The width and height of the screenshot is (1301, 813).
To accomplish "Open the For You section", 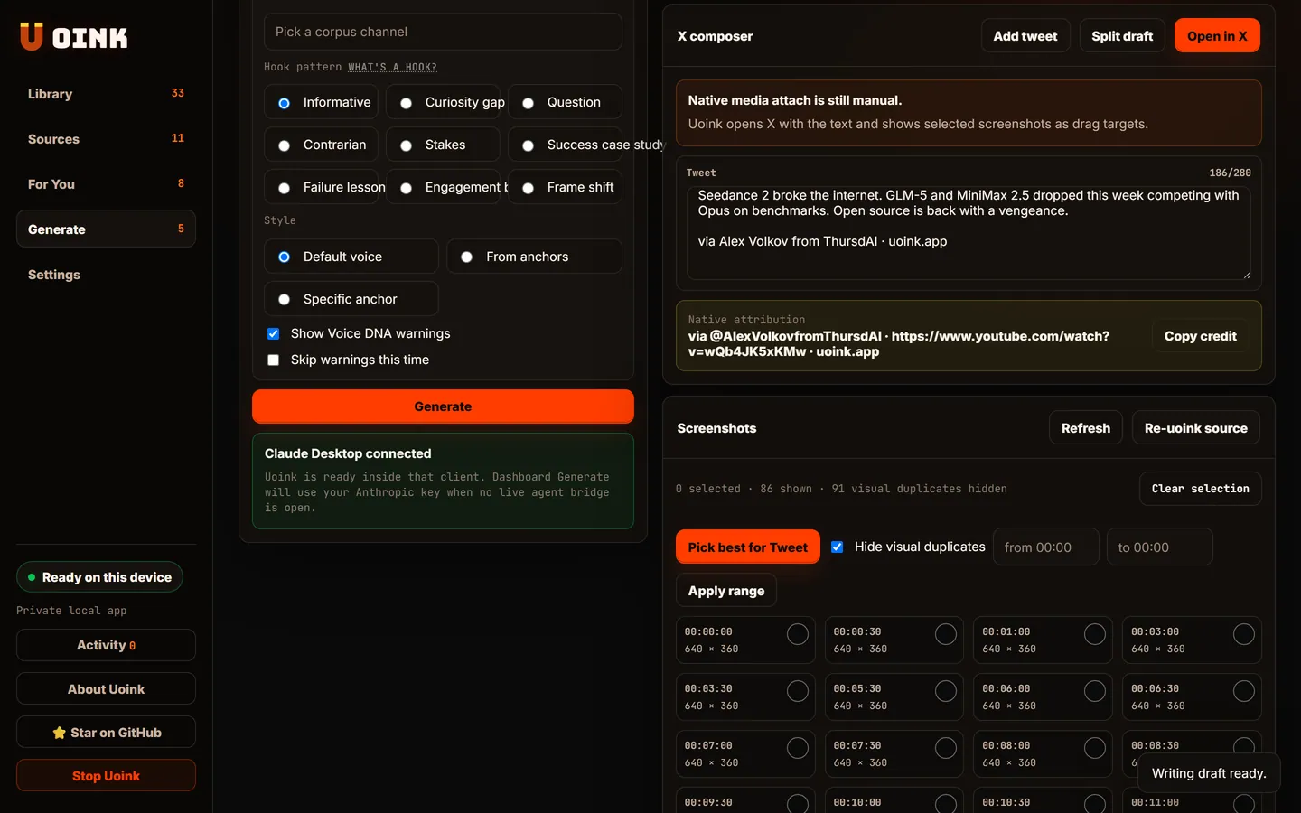I will (x=106, y=184).
